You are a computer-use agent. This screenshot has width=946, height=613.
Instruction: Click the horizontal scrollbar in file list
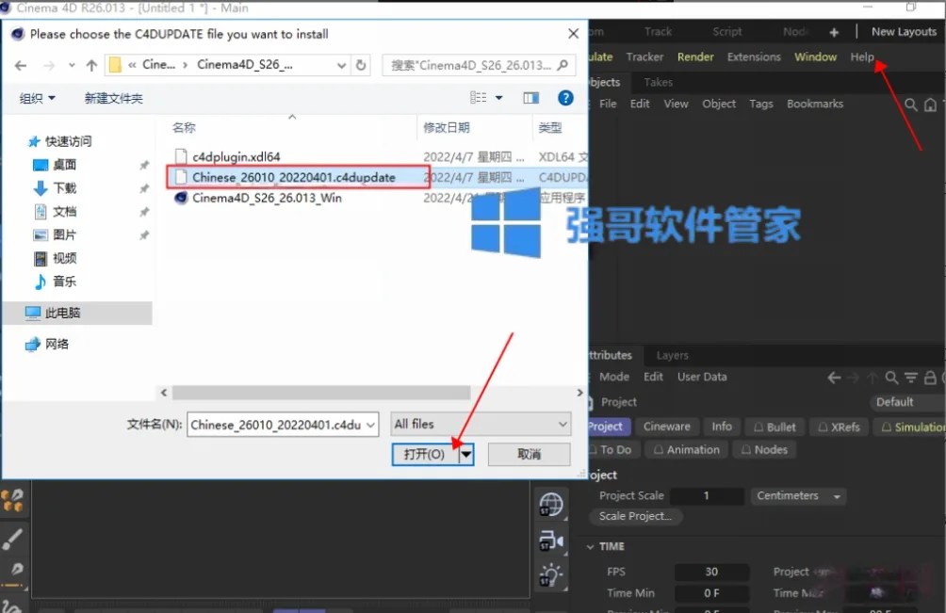pos(321,393)
